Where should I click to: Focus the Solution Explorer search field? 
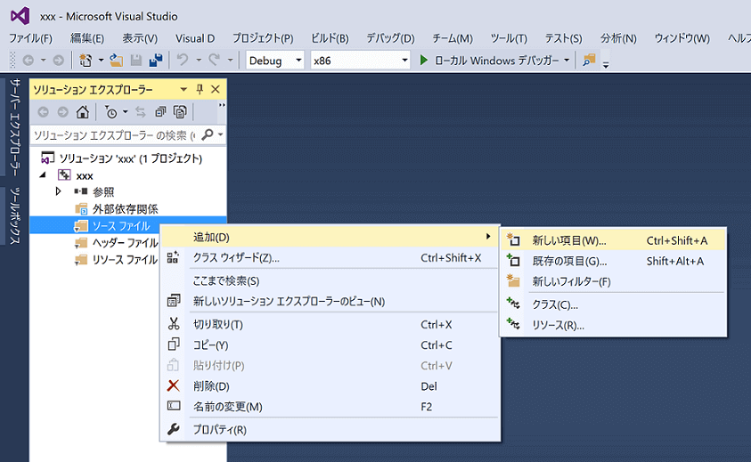pyautogui.click(x=115, y=135)
